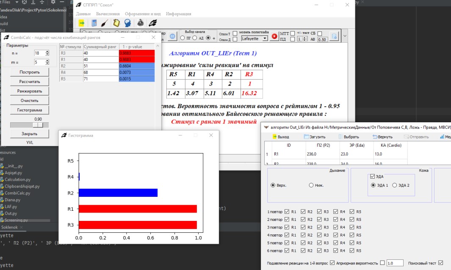Open Diana.py in the project tree
The image size is (451, 270).
point(12,200)
